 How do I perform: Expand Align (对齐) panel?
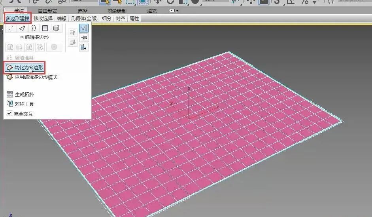point(120,18)
